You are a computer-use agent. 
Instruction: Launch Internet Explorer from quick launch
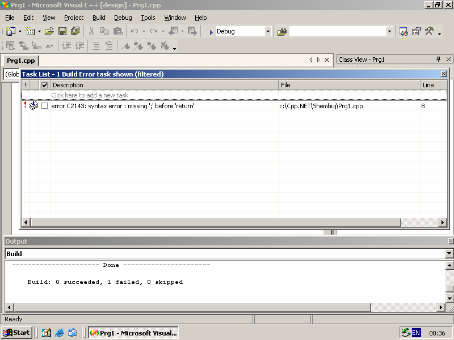click(60, 333)
